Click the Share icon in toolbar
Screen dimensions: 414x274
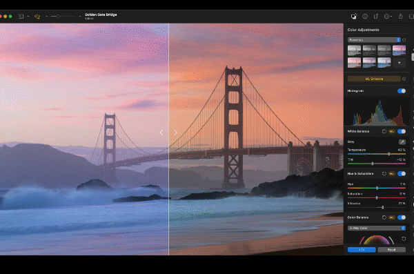pos(400,16)
